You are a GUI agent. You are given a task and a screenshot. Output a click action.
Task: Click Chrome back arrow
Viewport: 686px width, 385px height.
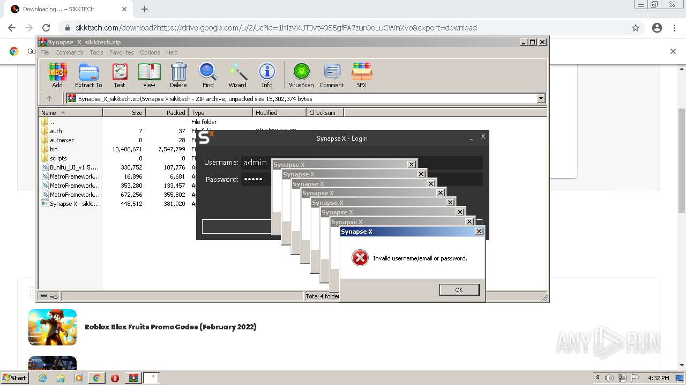click(12, 28)
